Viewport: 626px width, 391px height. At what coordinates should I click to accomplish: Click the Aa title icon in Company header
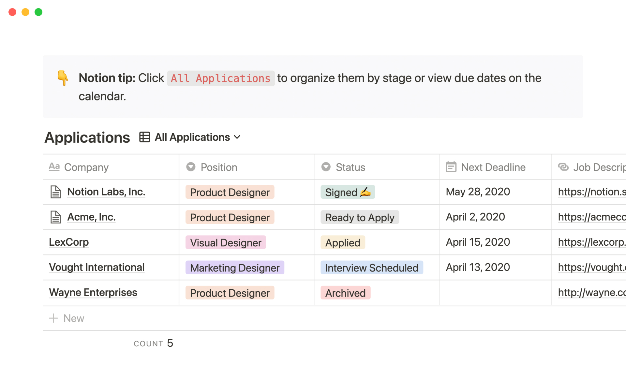click(x=54, y=167)
